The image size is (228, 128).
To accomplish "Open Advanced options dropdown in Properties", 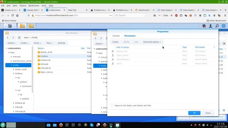I will point(152,42).
